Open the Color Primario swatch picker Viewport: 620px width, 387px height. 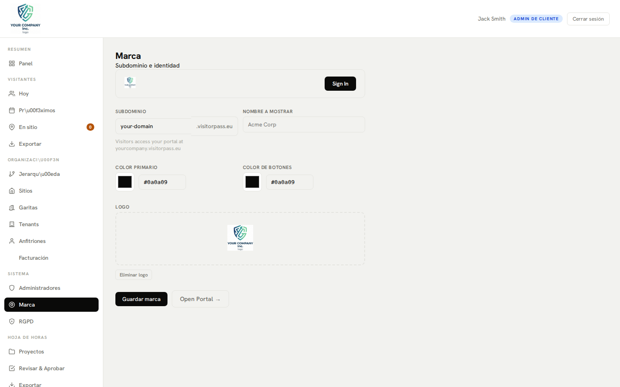[124, 182]
